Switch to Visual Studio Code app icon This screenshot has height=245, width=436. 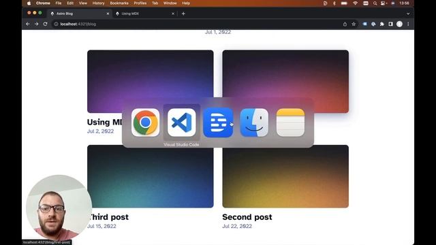(x=182, y=122)
